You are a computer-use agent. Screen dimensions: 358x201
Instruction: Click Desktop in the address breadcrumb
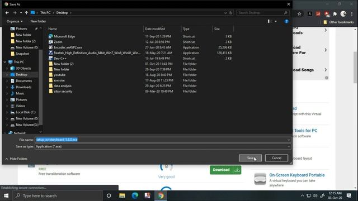click(x=62, y=13)
